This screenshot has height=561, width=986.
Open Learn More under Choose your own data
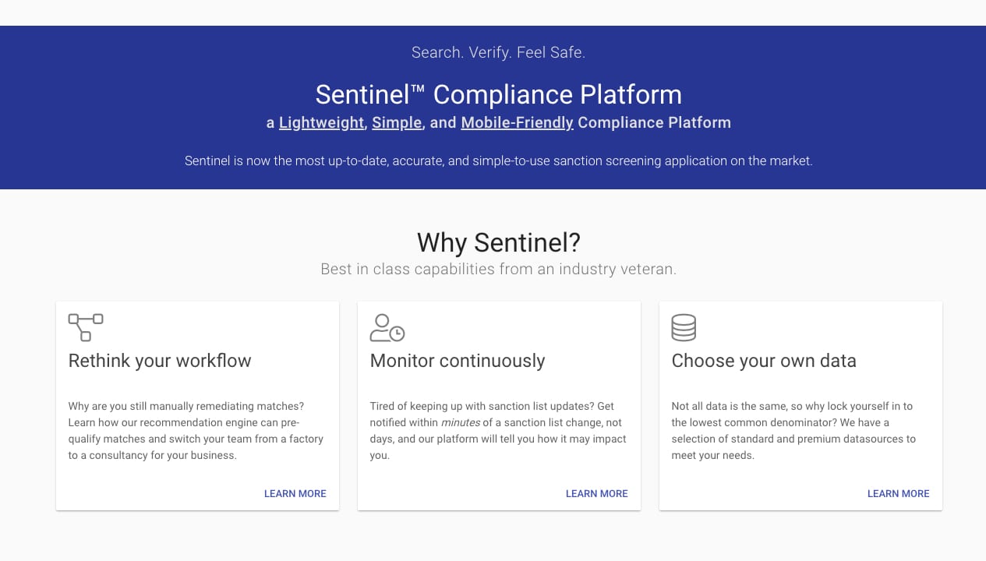pyautogui.click(x=899, y=493)
